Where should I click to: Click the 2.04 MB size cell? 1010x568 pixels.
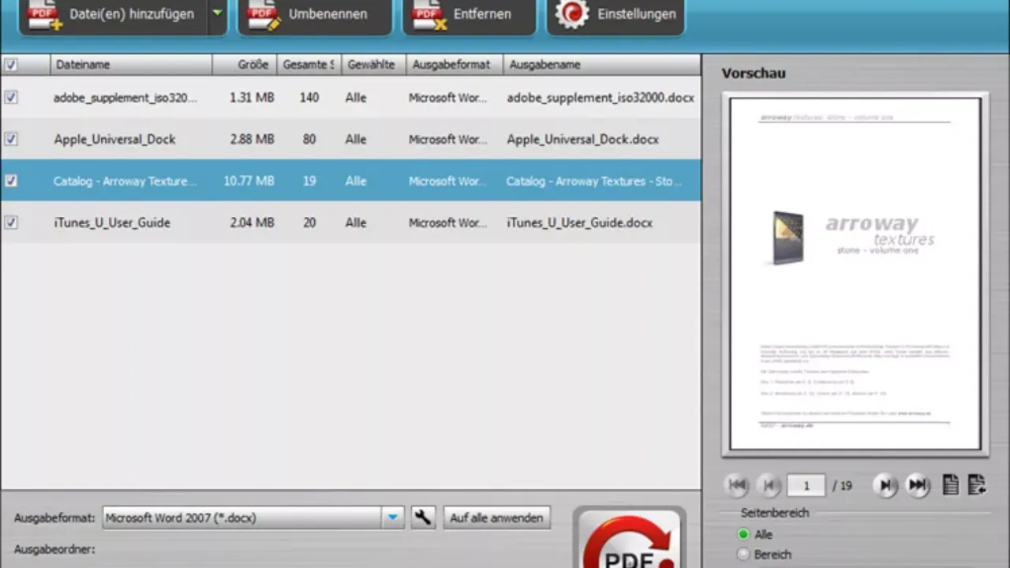(x=252, y=223)
